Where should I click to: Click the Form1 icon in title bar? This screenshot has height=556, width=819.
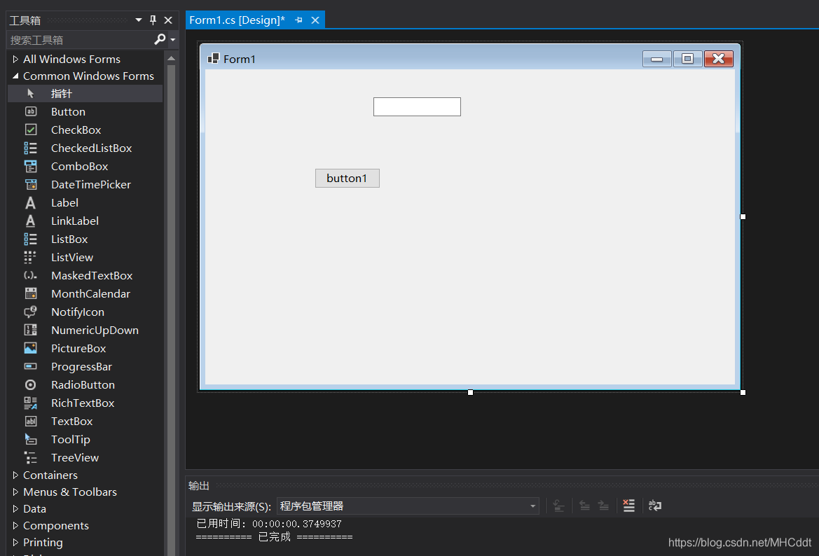point(213,58)
